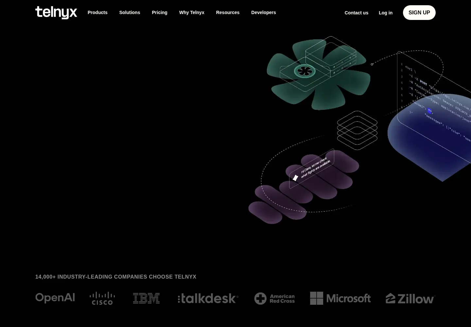Open the Developers menu
The image size is (471, 327).
point(264,12)
